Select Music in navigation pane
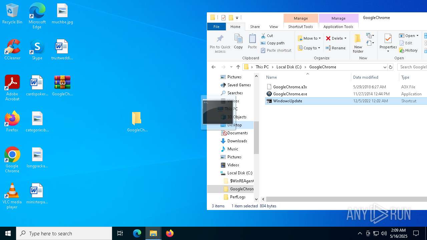The width and height of the screenshot is (427, 240). click(233, 149)
